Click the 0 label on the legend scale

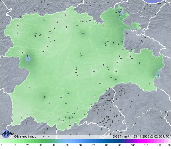[x=1, y=145]
